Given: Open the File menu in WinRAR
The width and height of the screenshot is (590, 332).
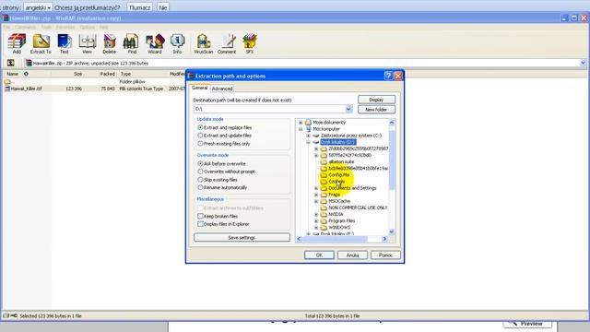Looking at the screenshot, I should [6, 27].
